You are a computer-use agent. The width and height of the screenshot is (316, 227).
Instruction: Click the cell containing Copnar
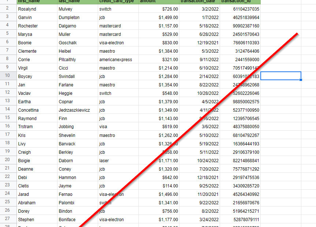point(78,102)
